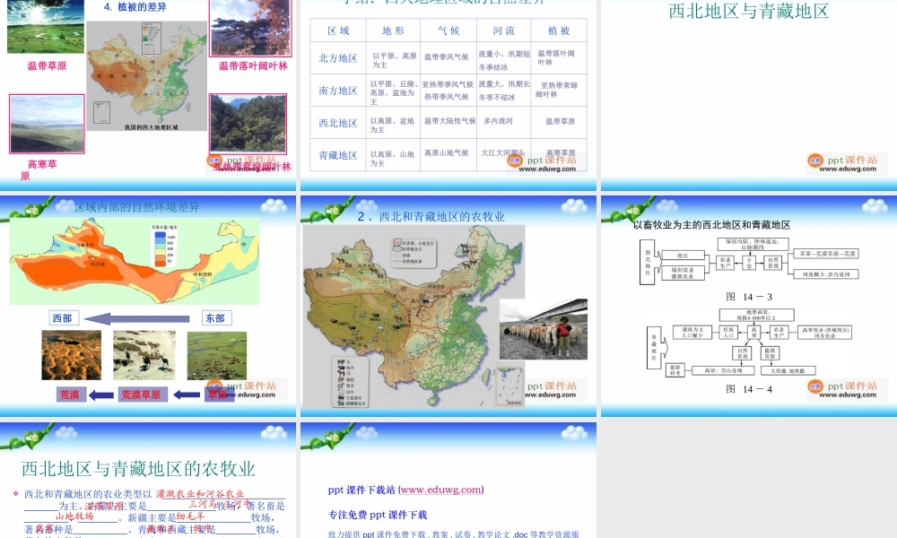Click the 荒漠 label button
The width and height of the screenshot is (897, 538).
tap(70, 395)
